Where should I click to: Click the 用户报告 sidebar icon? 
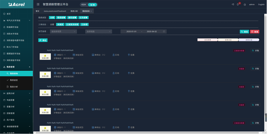[x=4, y=120]
